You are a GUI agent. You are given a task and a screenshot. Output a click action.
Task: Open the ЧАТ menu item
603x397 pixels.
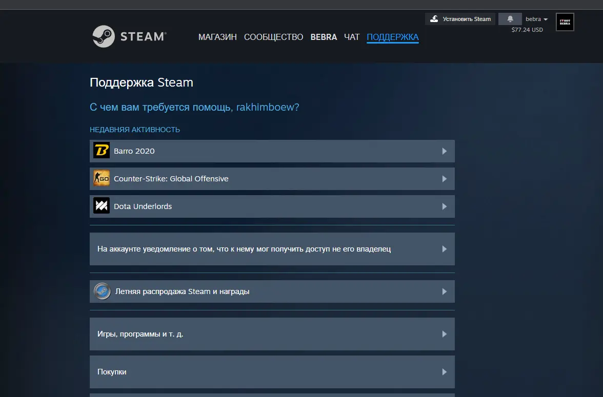click(352, 37)
